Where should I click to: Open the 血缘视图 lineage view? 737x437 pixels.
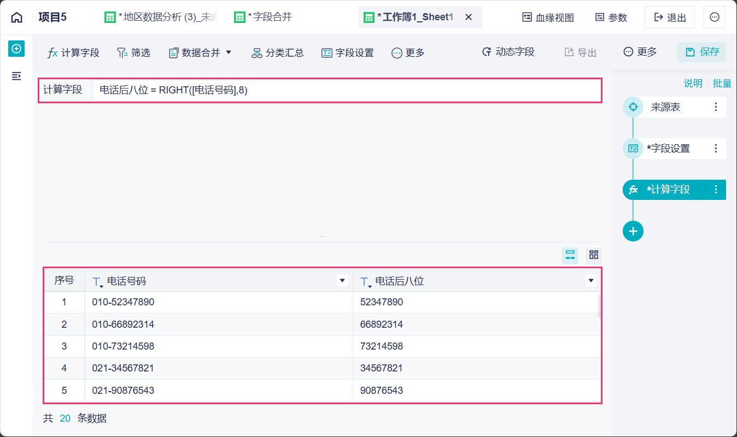pos(548,17)
